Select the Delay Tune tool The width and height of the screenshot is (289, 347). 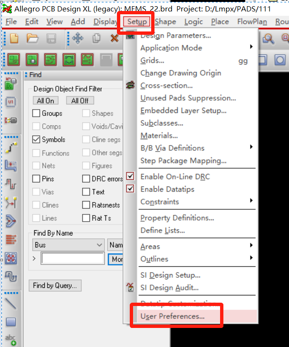[10, 184]
